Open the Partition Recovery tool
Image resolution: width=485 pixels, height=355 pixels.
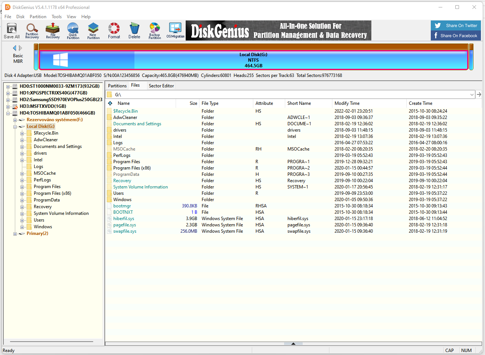pos(32,30)
